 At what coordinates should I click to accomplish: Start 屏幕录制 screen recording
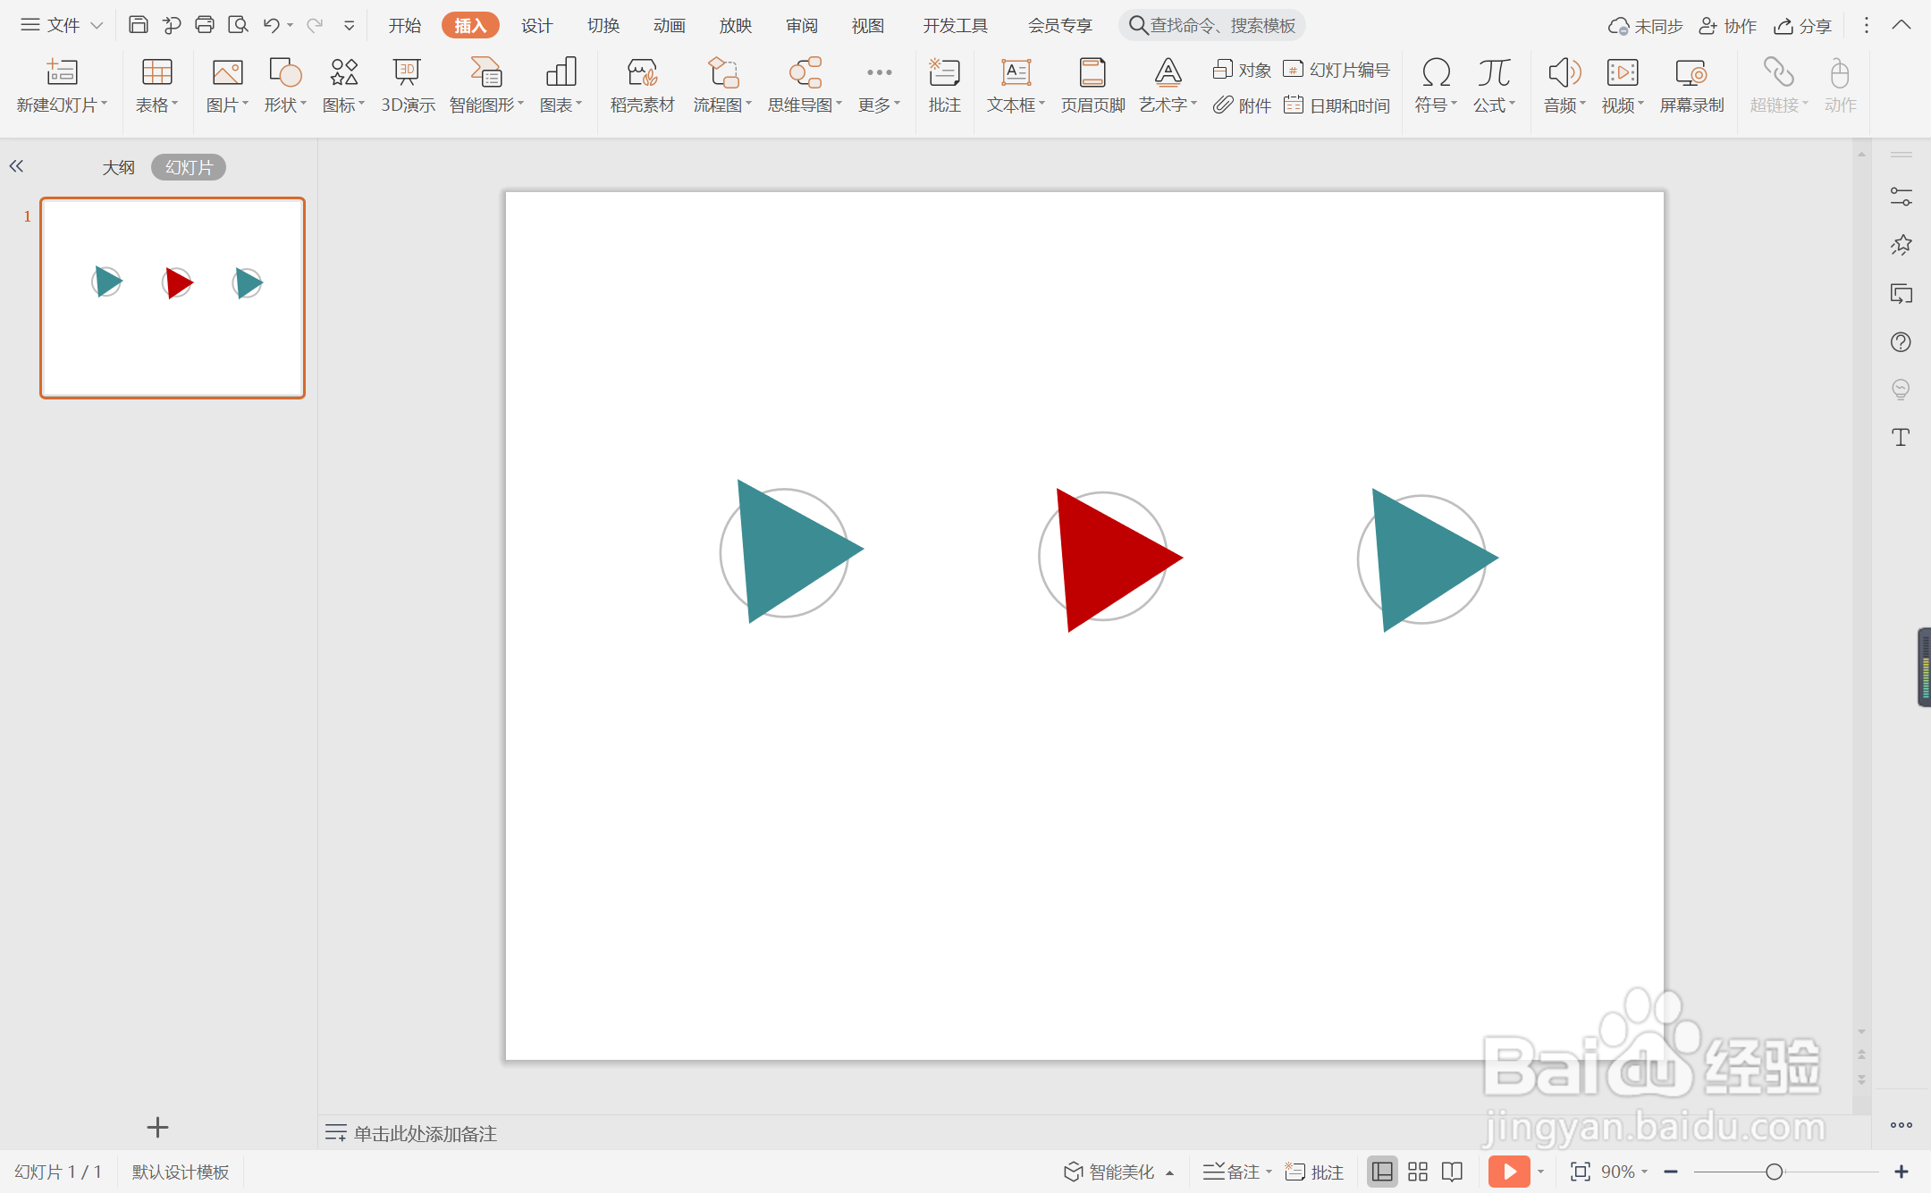click(x=1691, y=85)
